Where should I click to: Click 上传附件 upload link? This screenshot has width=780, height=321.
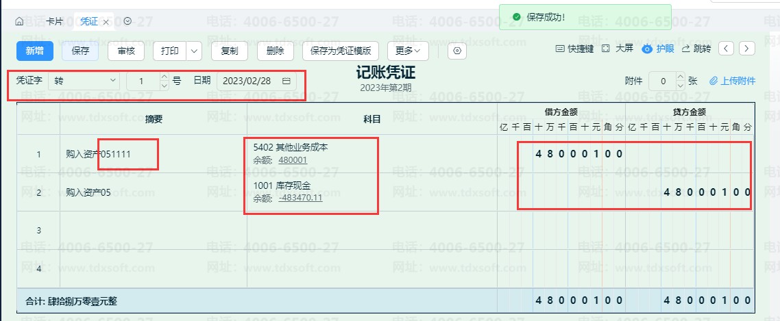point(732,81)
